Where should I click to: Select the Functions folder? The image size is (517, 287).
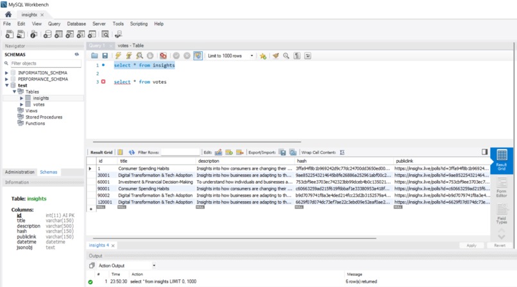click(x=35, y=123)
